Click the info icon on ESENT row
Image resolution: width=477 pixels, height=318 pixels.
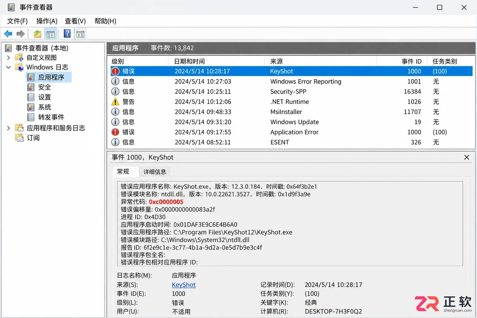[x=115, y=142]
